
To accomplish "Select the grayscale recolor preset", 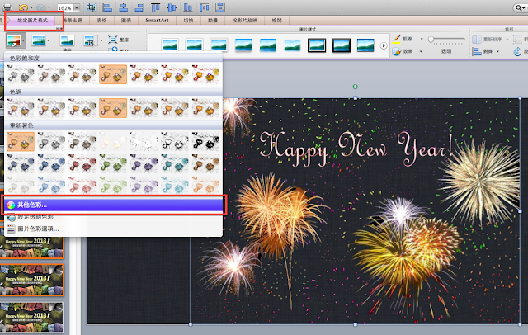I will 51,141.
